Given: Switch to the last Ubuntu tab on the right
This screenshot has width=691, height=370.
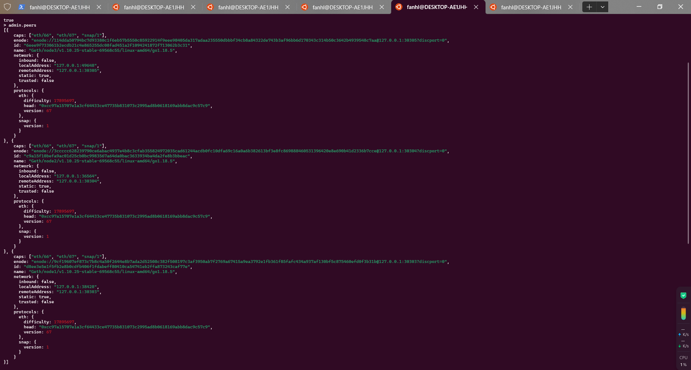Looking at the screenshot, I should [531, 7].
